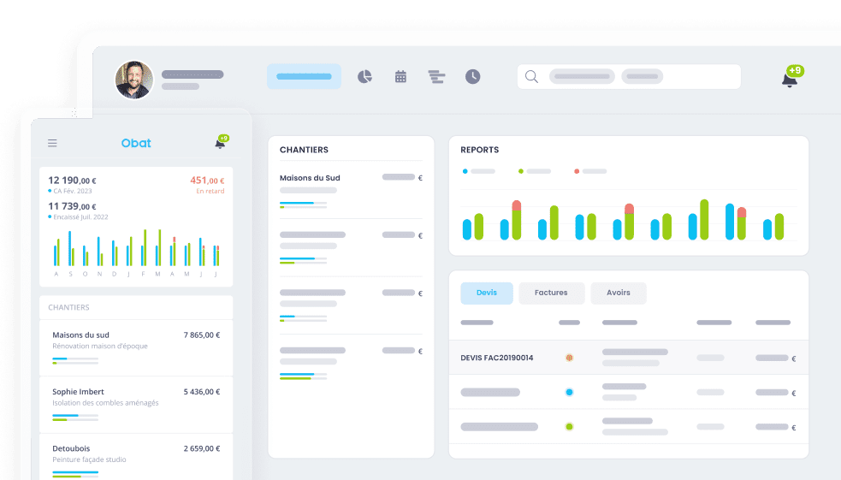The width and height of the screenshot is (841, 480).
Task: Click the Rénovation maison d'époque description
Action: click(100, 347)
